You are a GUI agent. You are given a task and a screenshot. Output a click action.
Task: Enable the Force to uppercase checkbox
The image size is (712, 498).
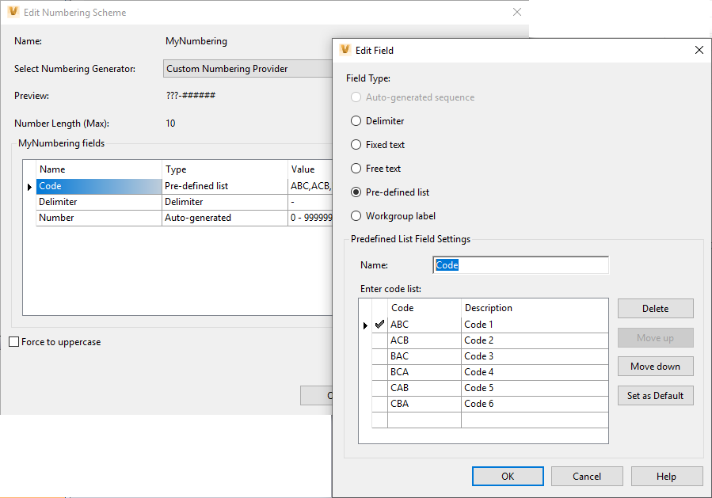tap(14, 342)
